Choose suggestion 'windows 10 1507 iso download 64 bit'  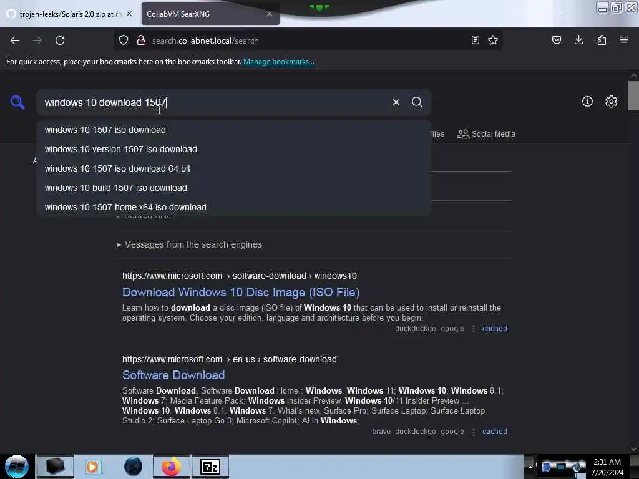click(234, 168)
